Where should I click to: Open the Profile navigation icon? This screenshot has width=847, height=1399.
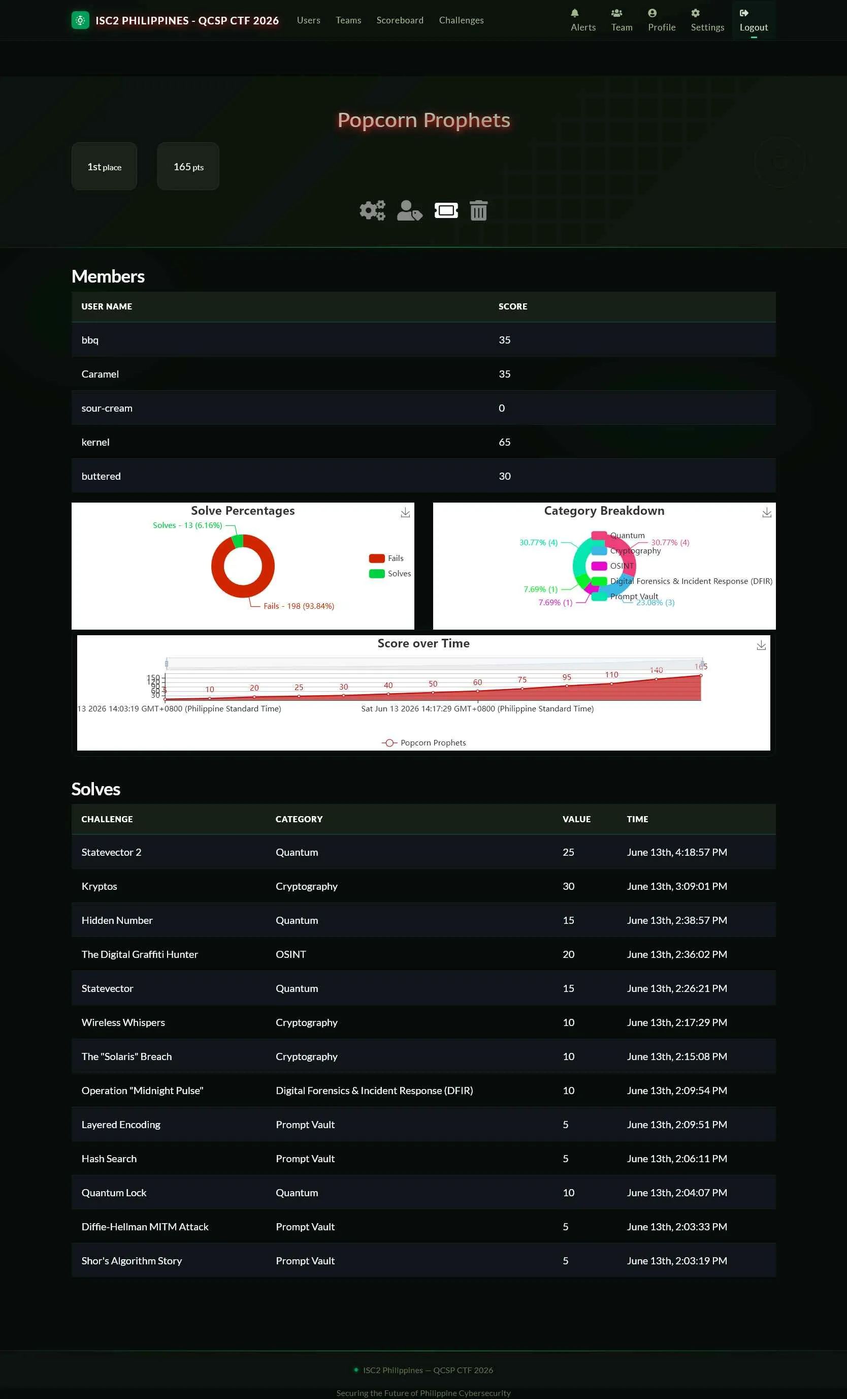(x=653, y=13)
